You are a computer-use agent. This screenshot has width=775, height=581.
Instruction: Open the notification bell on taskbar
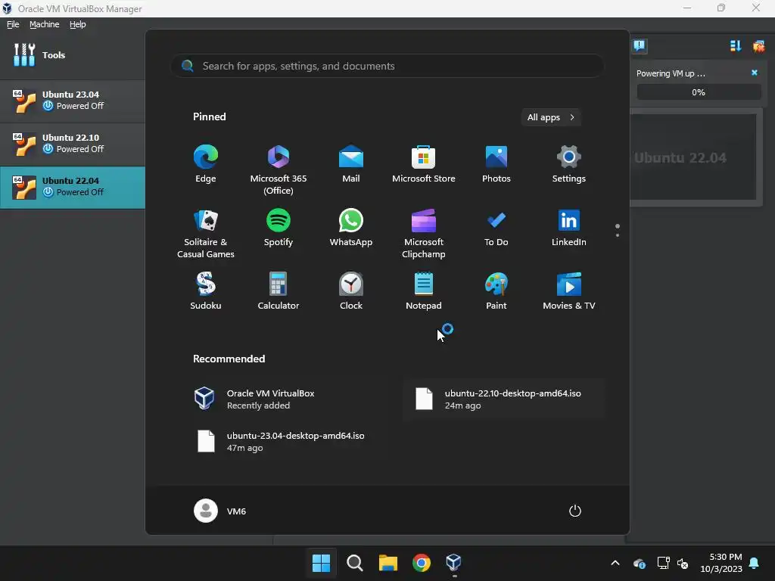(755, 563)
